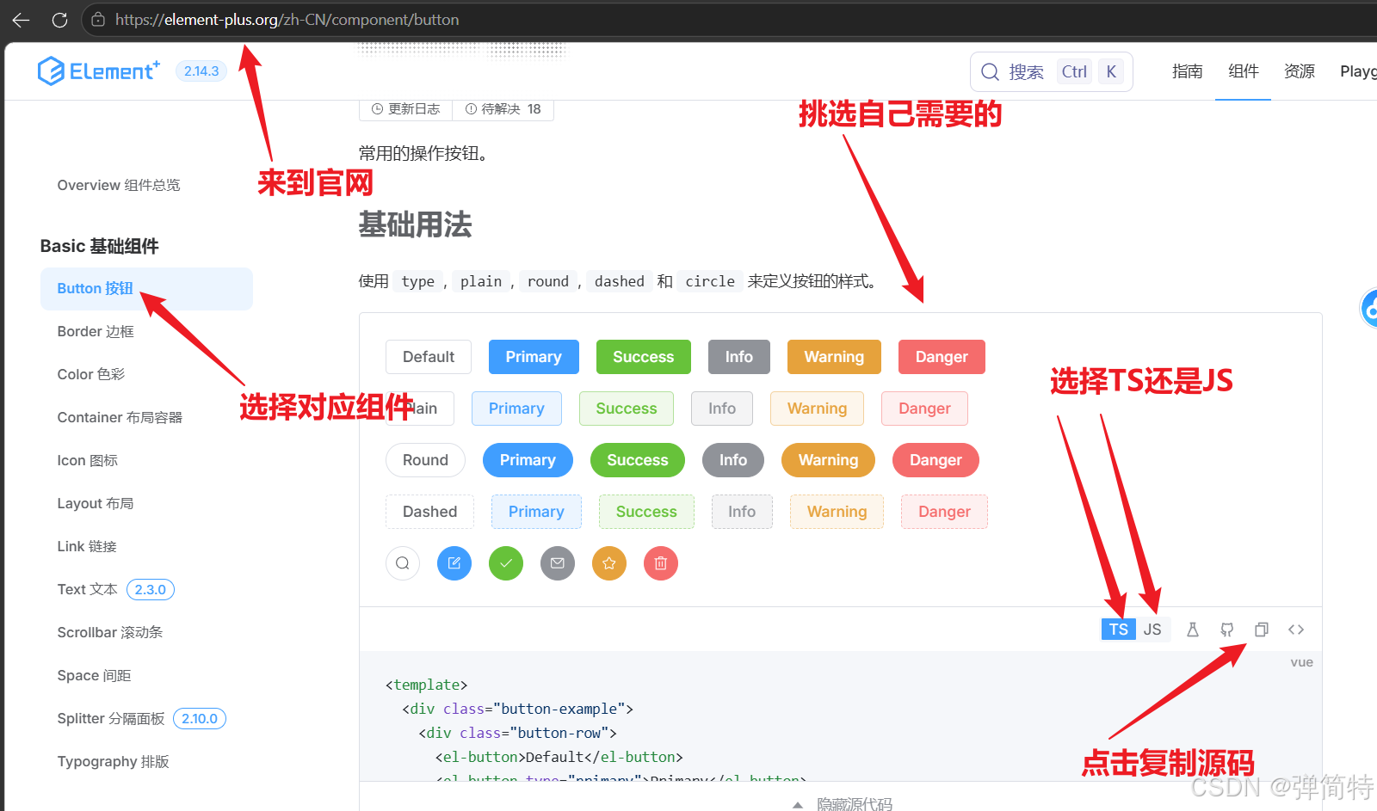Reload the page with the refresh icon
This screenshot has height=811, width=1377.
click(x=59, y=20)
